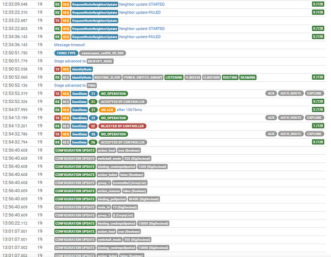
Task: Select the '[controller] (ArrayList)' value
Action: (x=130, y=183)
